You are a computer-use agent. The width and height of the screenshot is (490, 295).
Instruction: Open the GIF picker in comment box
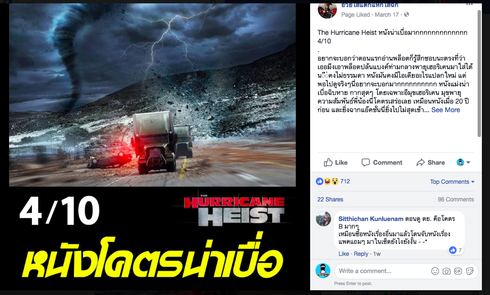(x=458, y=271)
